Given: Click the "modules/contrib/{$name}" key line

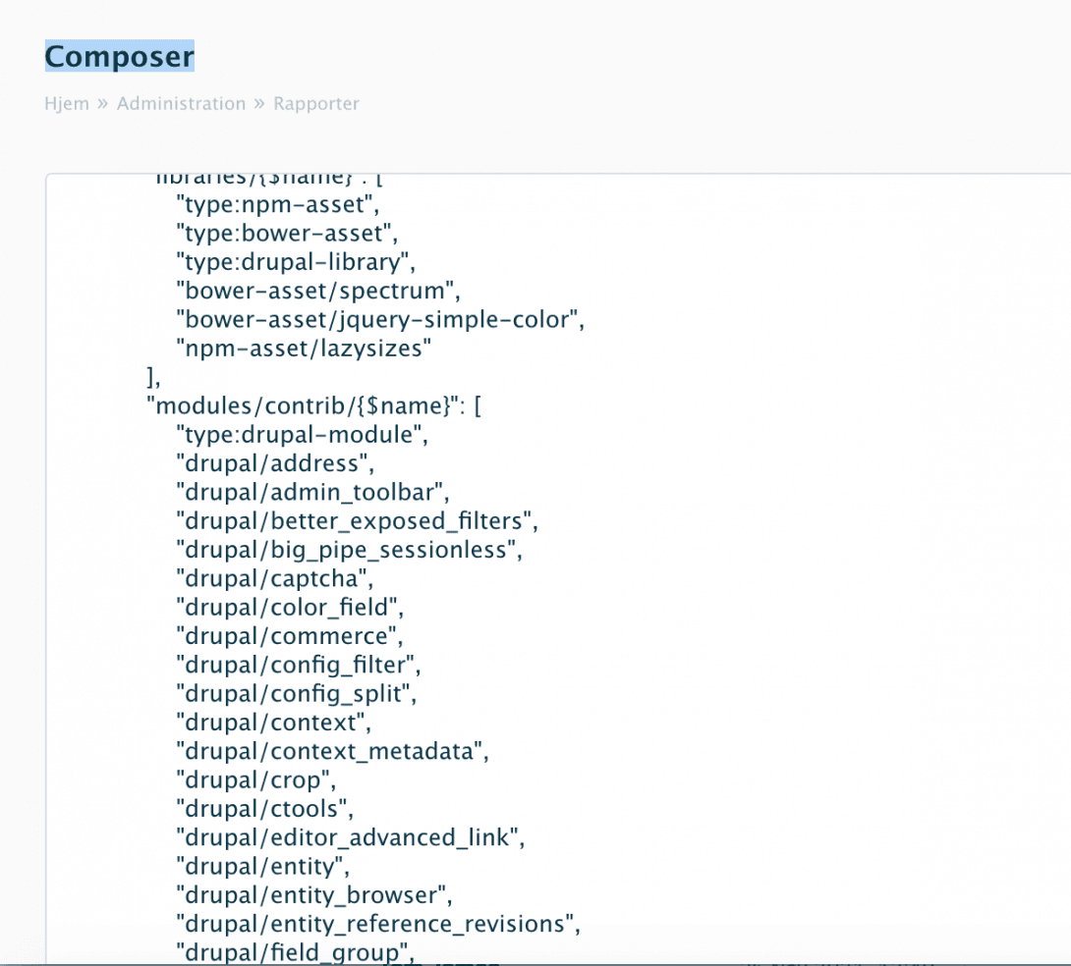Looking at the screenshot, I should (308, 405).
